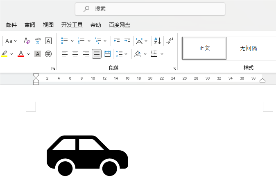
Task: Click the increase indent icon
Action: click(x=127, y=41)
